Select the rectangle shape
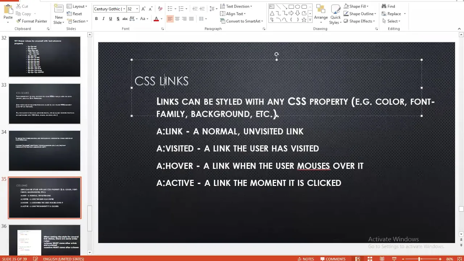Viewport: 464px width, 261px height. pos(291,7)
